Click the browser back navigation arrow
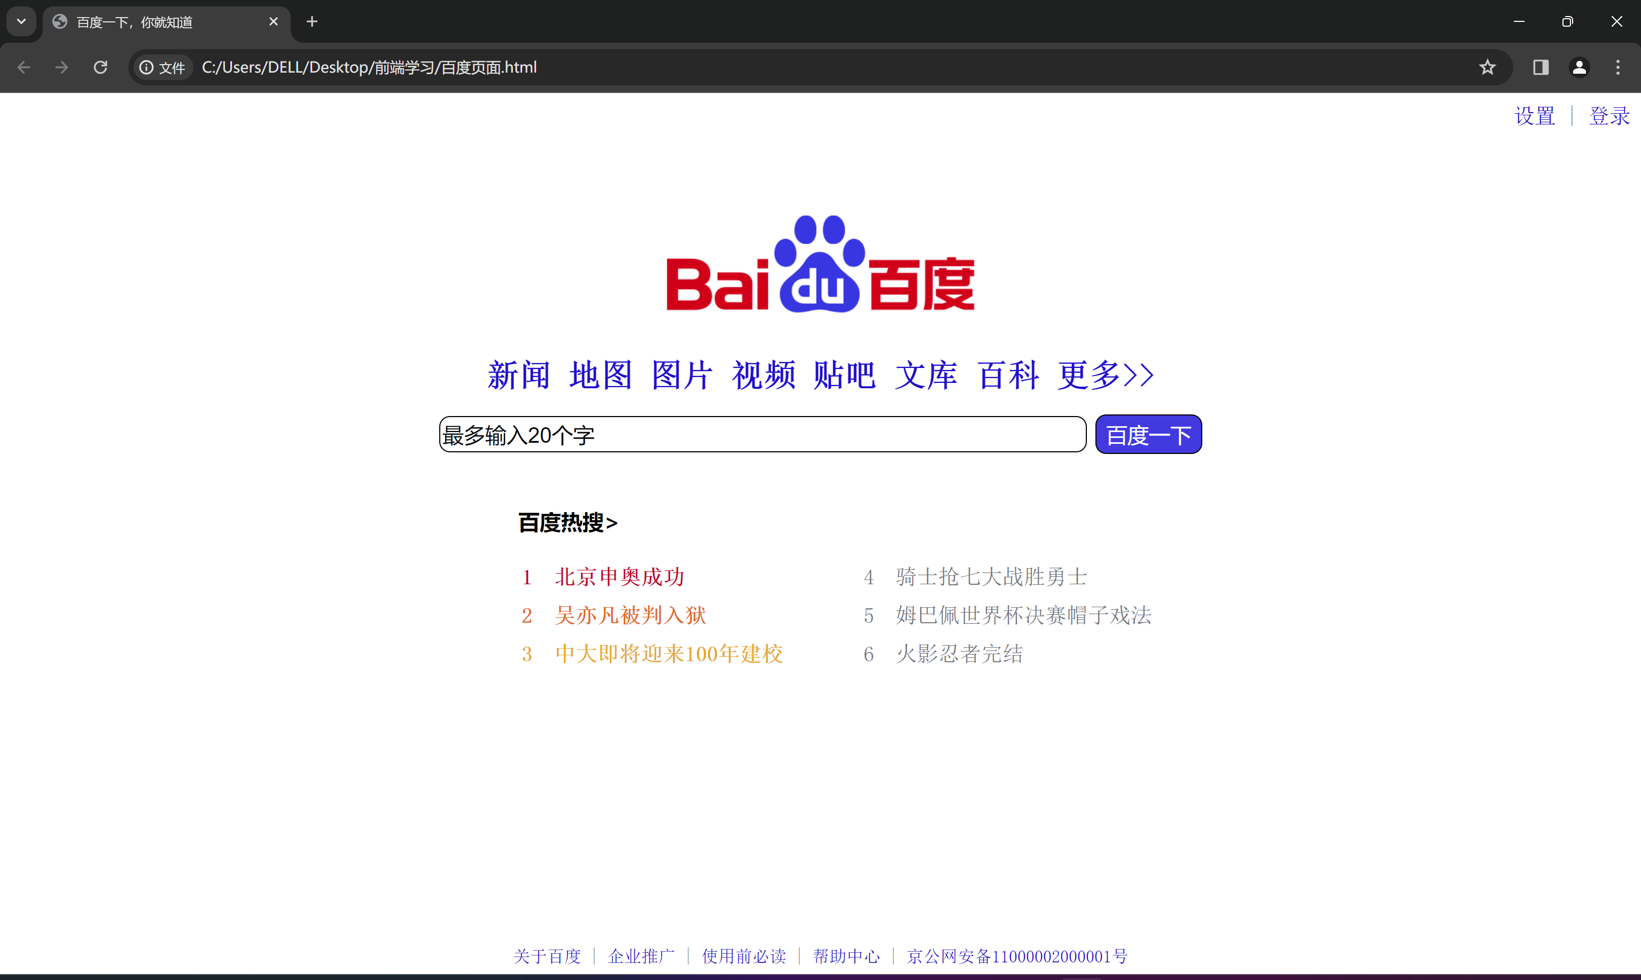 pyautogui.click(x=24, y=67)
